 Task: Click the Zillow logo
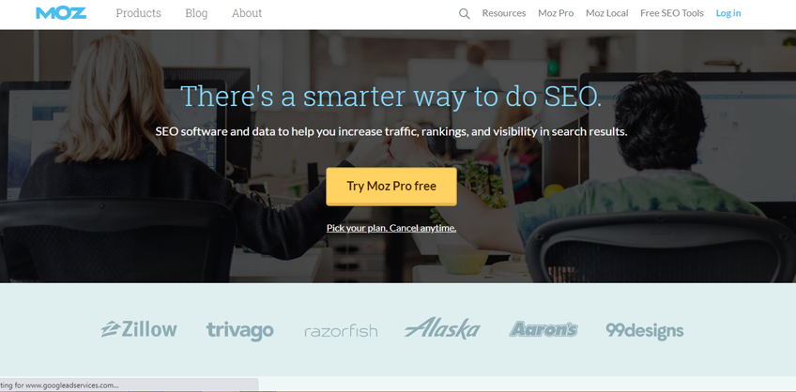[139, 329]
